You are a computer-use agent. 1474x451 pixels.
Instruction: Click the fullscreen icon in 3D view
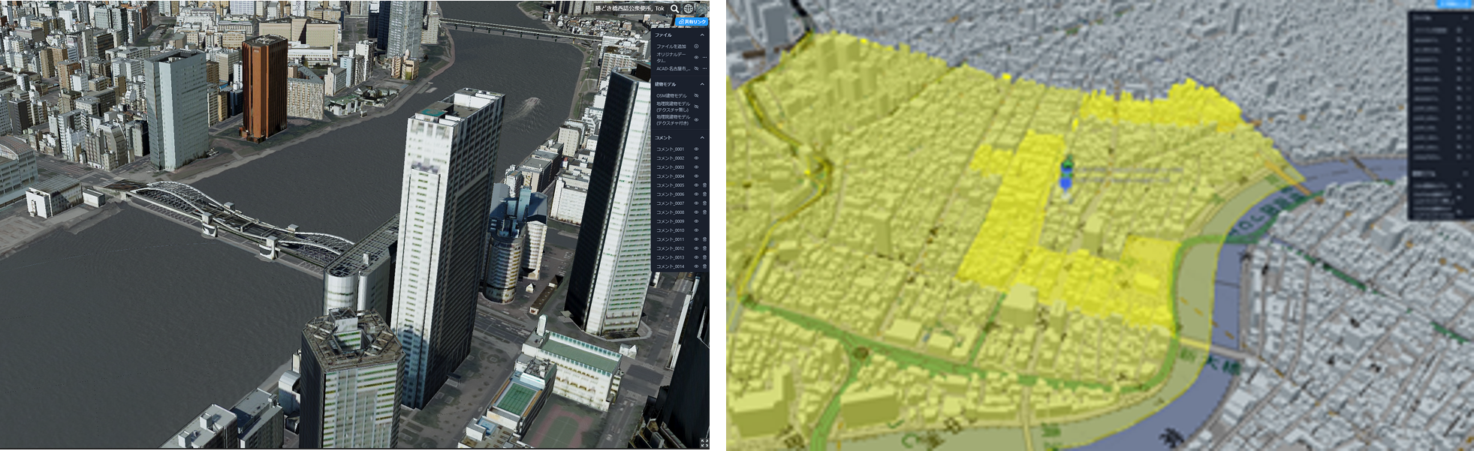[x=704, y=443]
